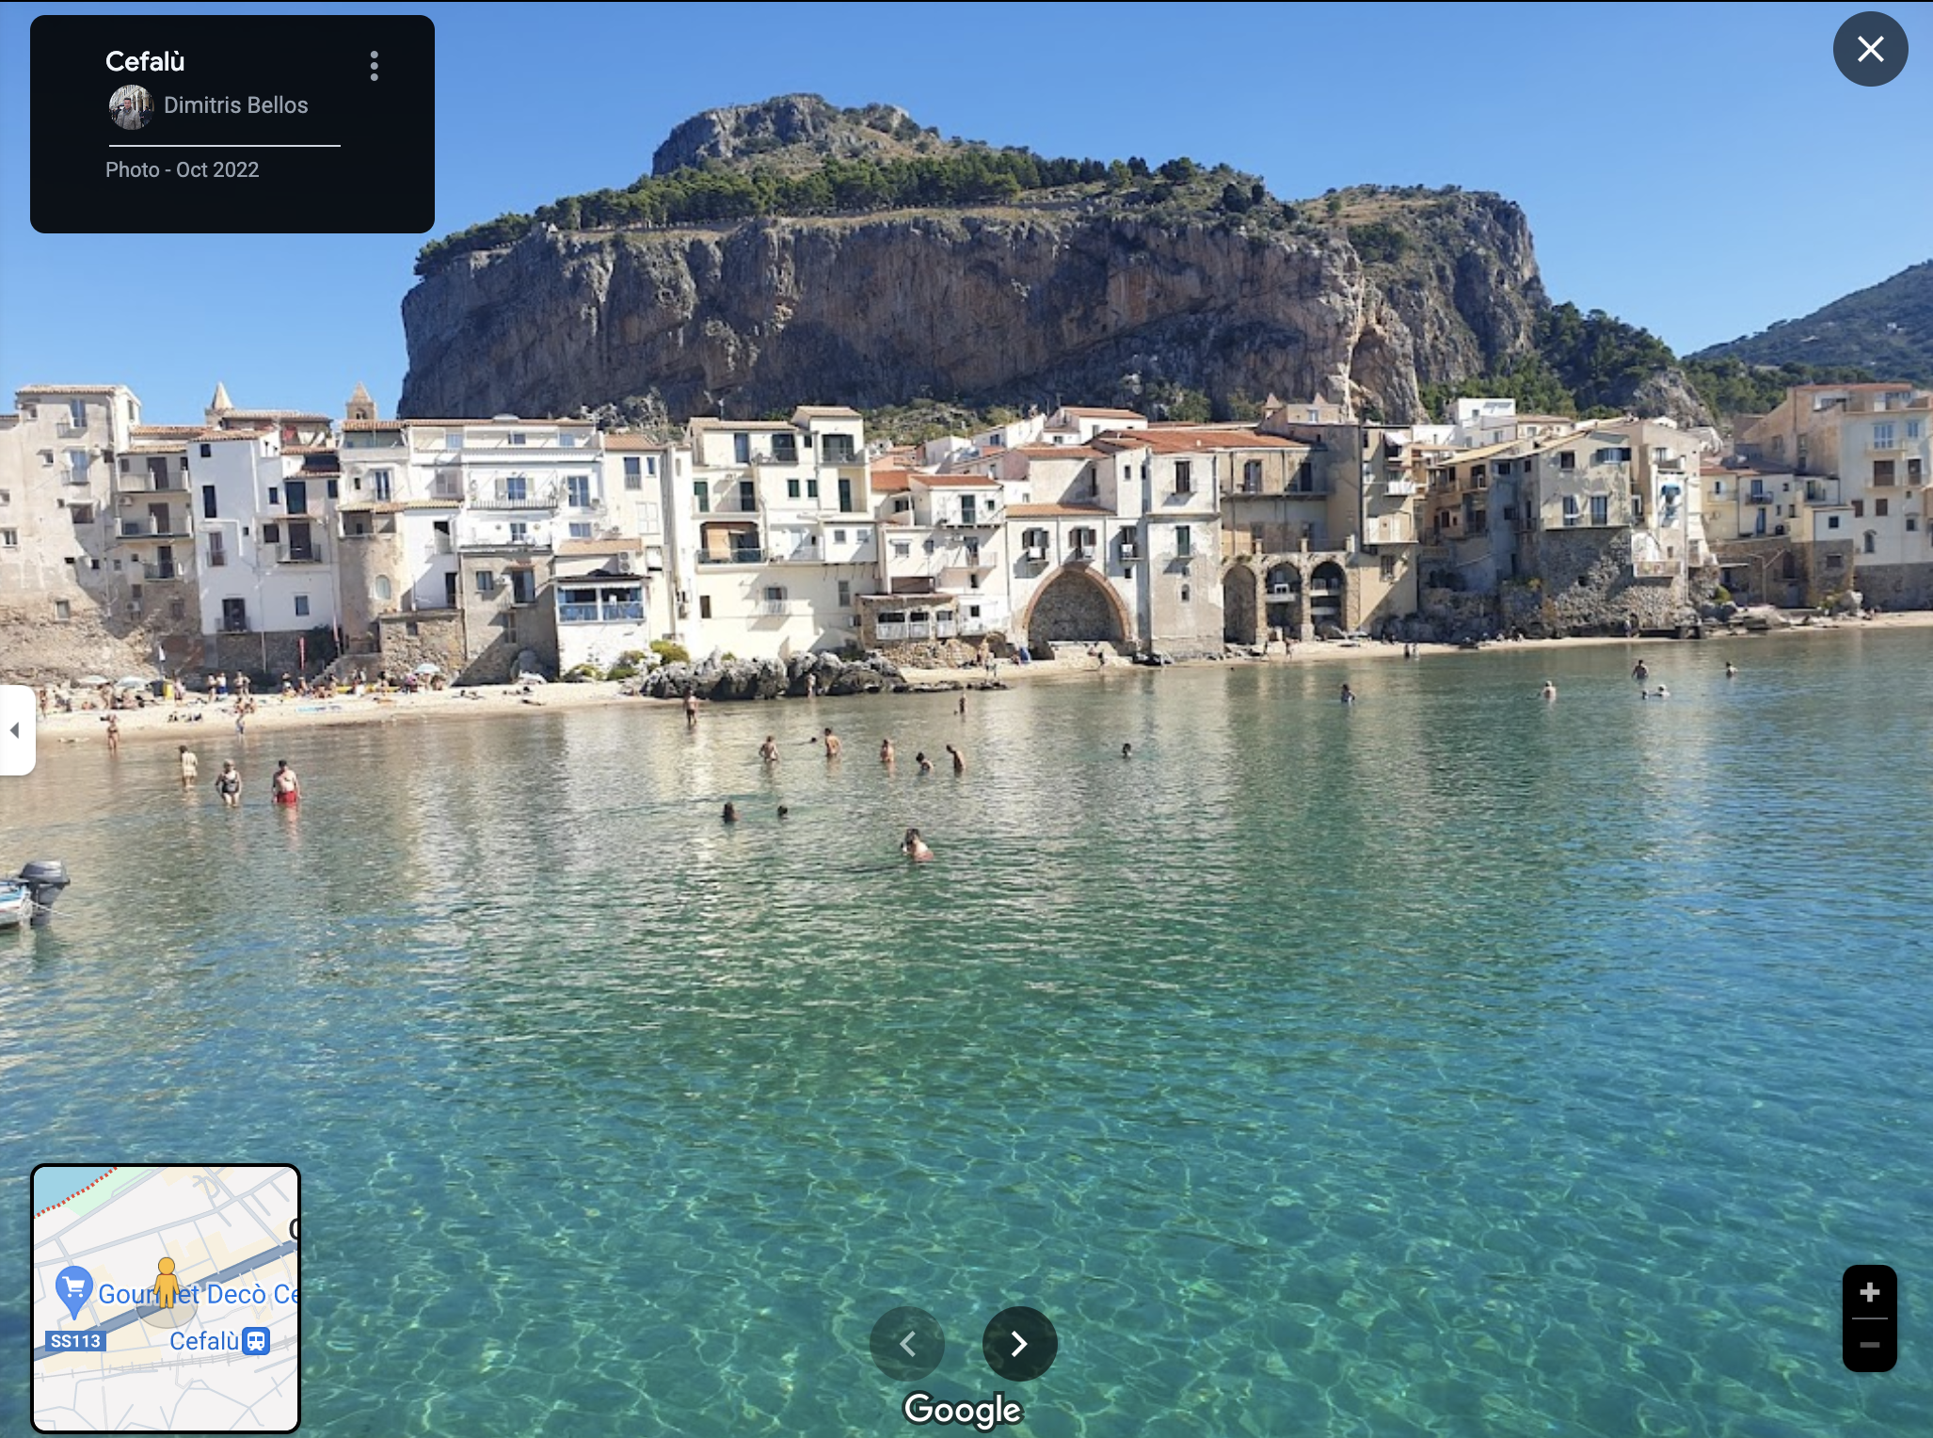The image size is (1933, 1438).
Task: Close the photo viewer with the X
Action: pos(1870,49)
